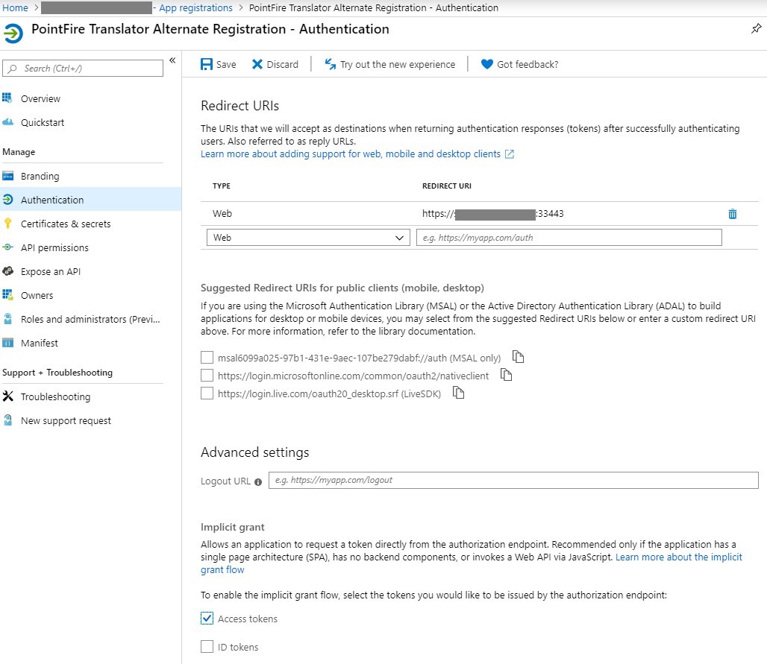The image size is (767, 664).
Task: Copy the login.live.com oauth20_desktop URI
Action: point(458,392)
